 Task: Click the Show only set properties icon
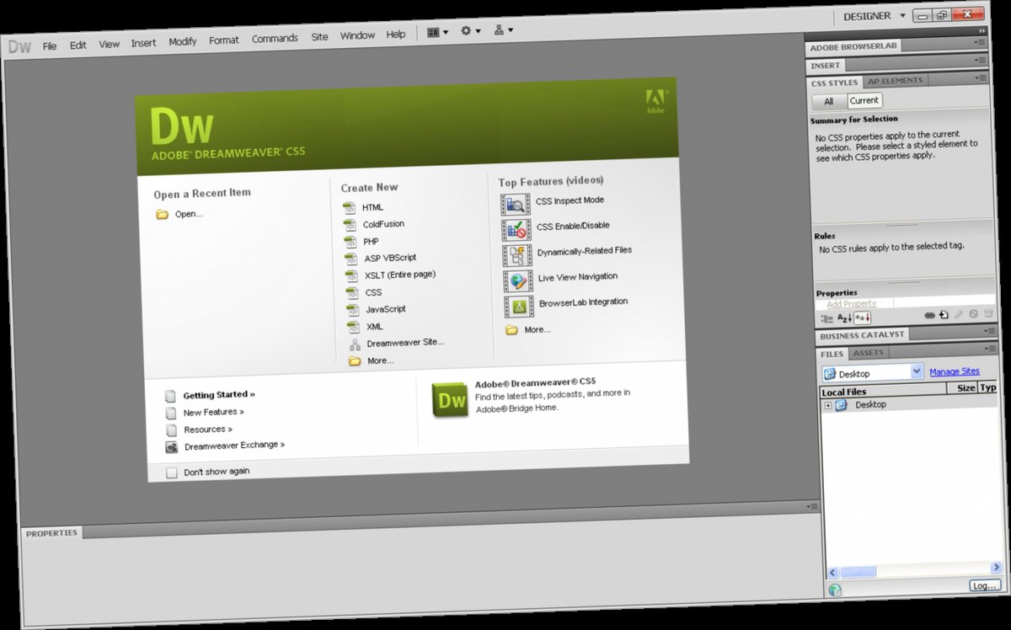862,317
